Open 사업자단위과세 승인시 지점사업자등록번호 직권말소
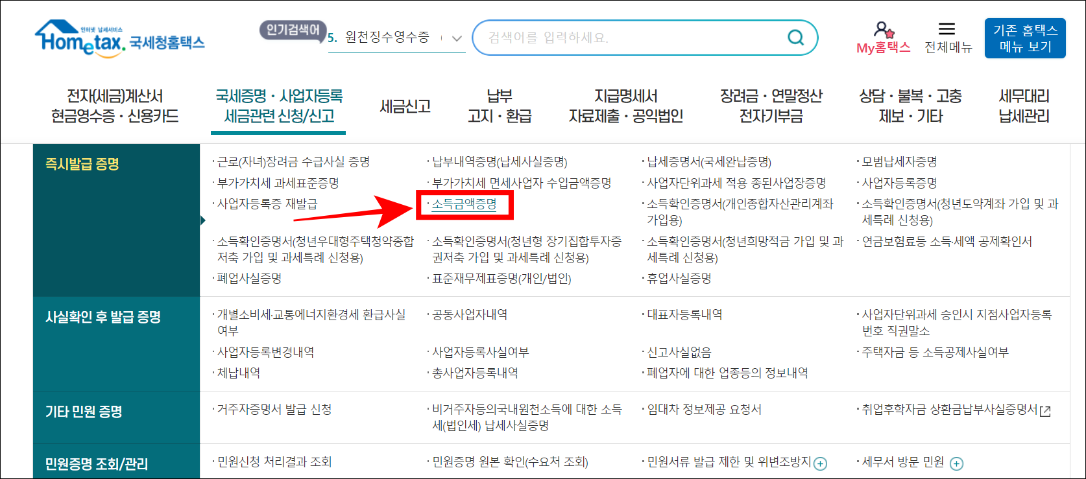1086x479 pixels. pyautogui.click(x=957, y=323)
